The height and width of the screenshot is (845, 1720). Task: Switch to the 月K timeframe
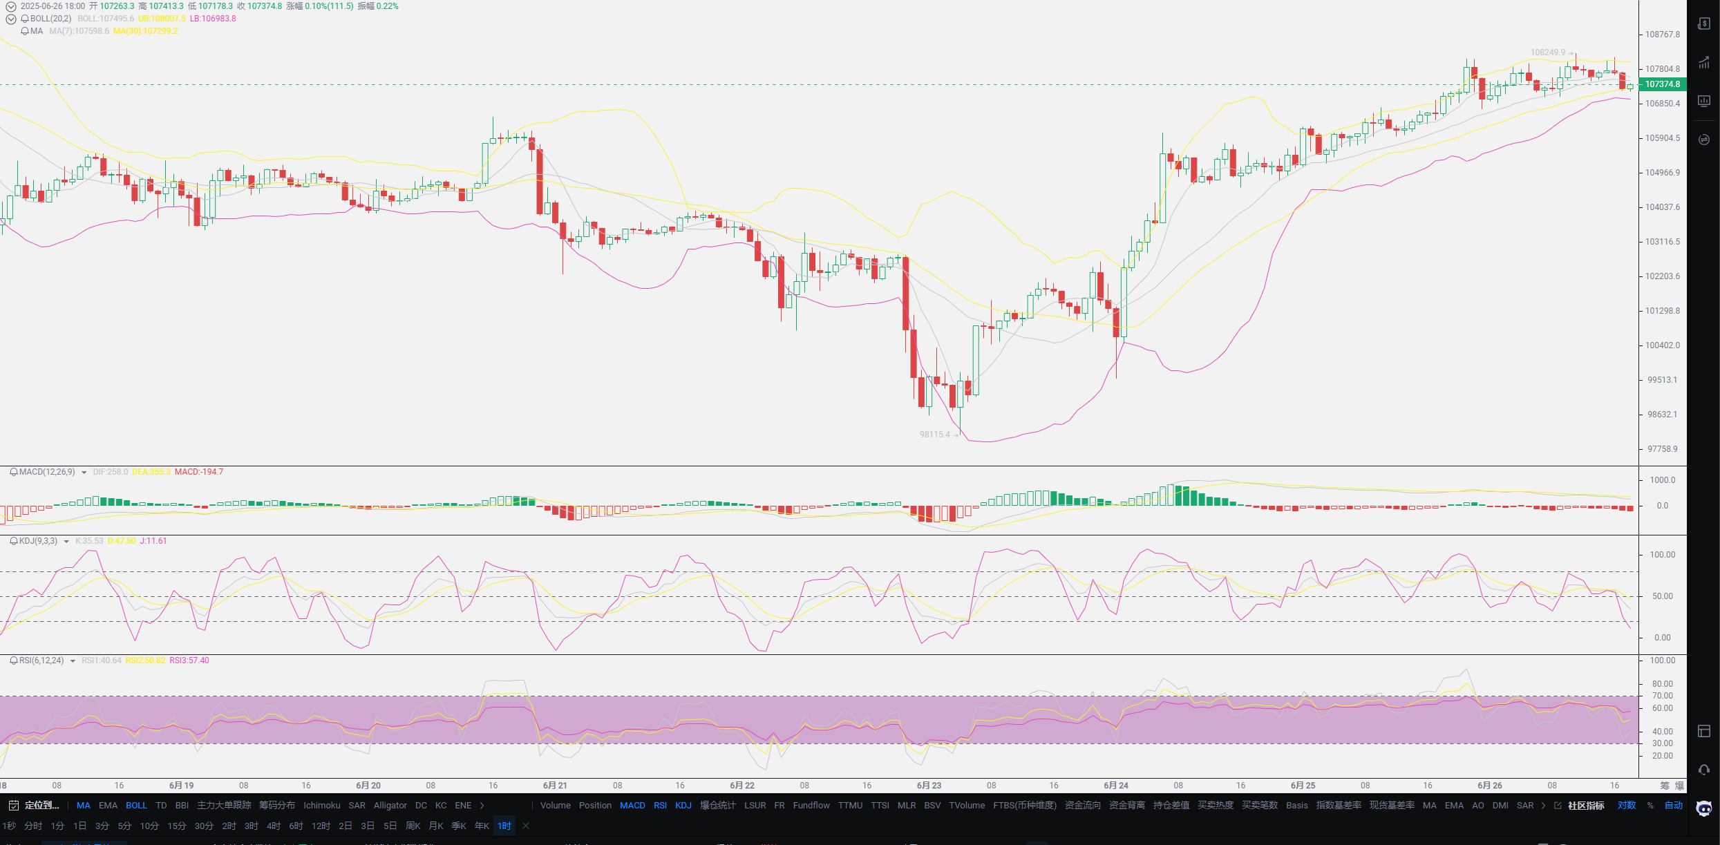click(x=435, y=826)
